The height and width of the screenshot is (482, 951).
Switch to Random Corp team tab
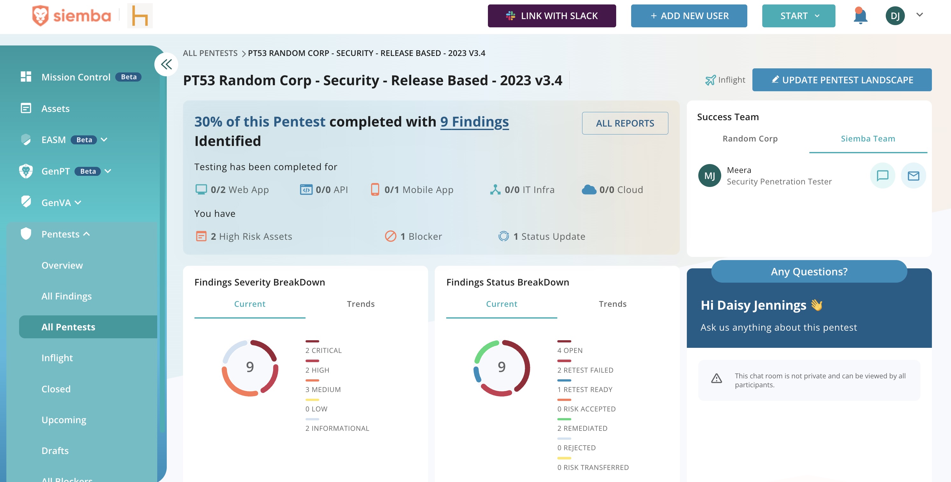(750, 139)
